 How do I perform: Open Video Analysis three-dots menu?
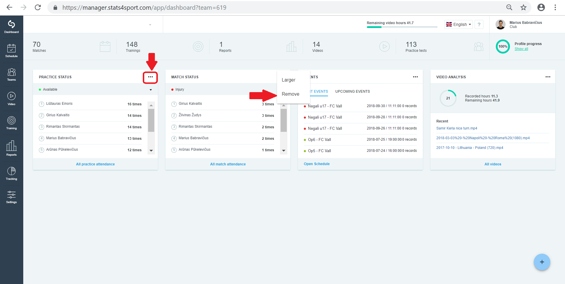(548, 77)
